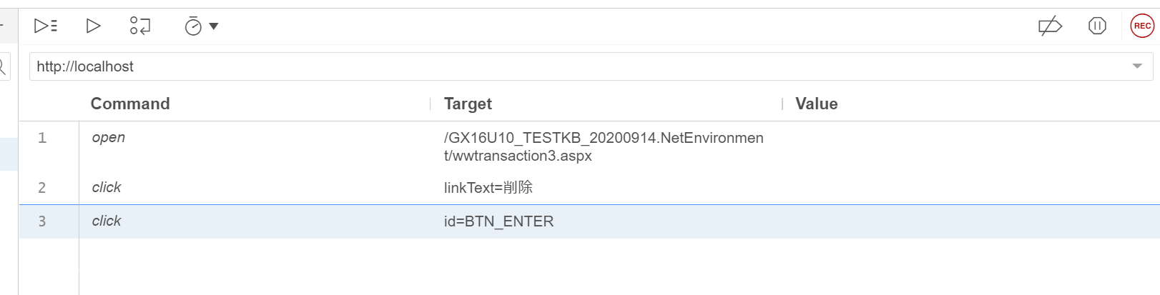Click the Target column header

[468, 104]
